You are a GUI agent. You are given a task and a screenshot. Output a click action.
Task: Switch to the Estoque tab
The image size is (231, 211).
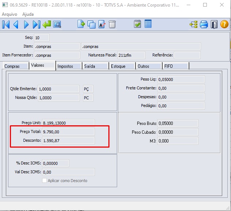tap(122, 66)
